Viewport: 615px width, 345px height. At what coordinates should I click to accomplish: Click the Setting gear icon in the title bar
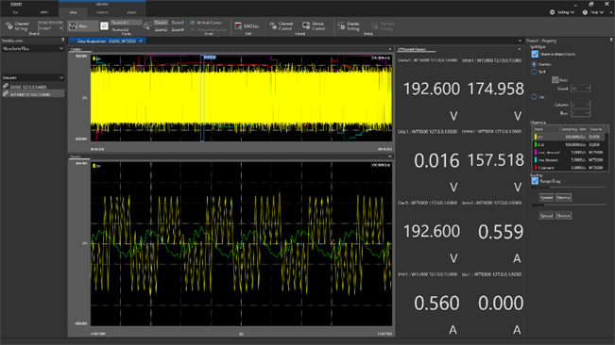point(552,12)
